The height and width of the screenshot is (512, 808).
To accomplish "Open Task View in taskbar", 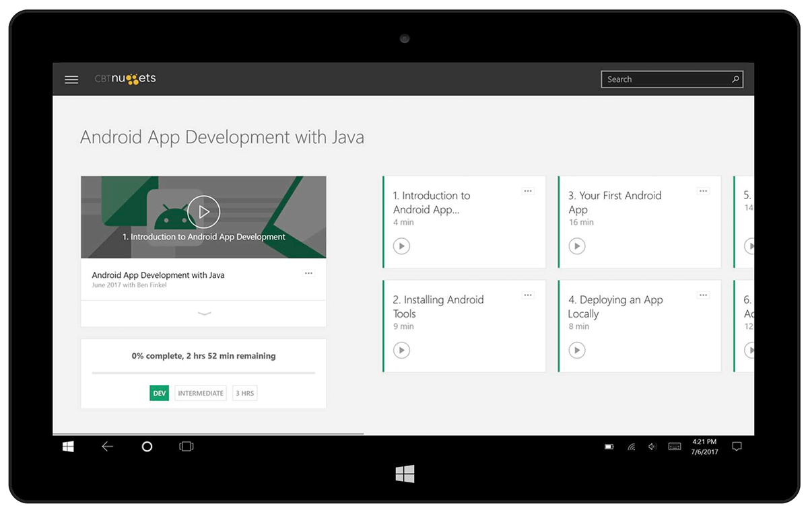I will [x=187, y=446].
